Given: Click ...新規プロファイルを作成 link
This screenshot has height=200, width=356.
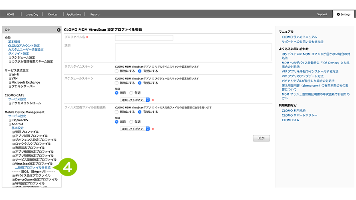Looking at the screenshot, I should [x=33, y=168].
